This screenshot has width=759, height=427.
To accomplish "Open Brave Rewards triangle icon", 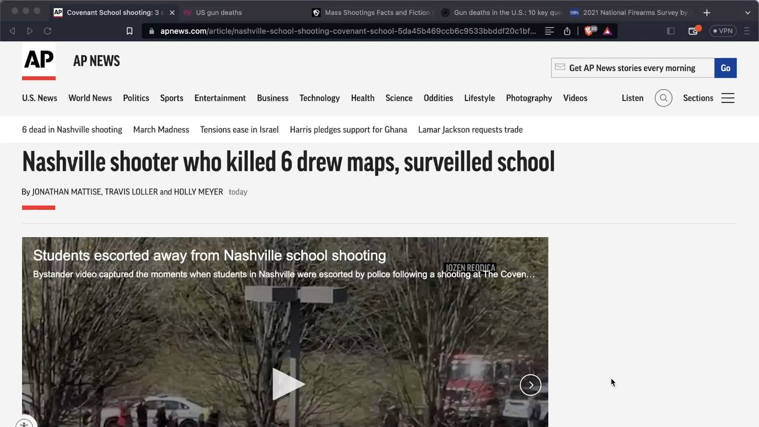I will point(607,31).
